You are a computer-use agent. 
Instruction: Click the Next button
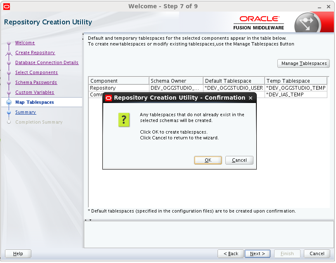pos(257,253)
